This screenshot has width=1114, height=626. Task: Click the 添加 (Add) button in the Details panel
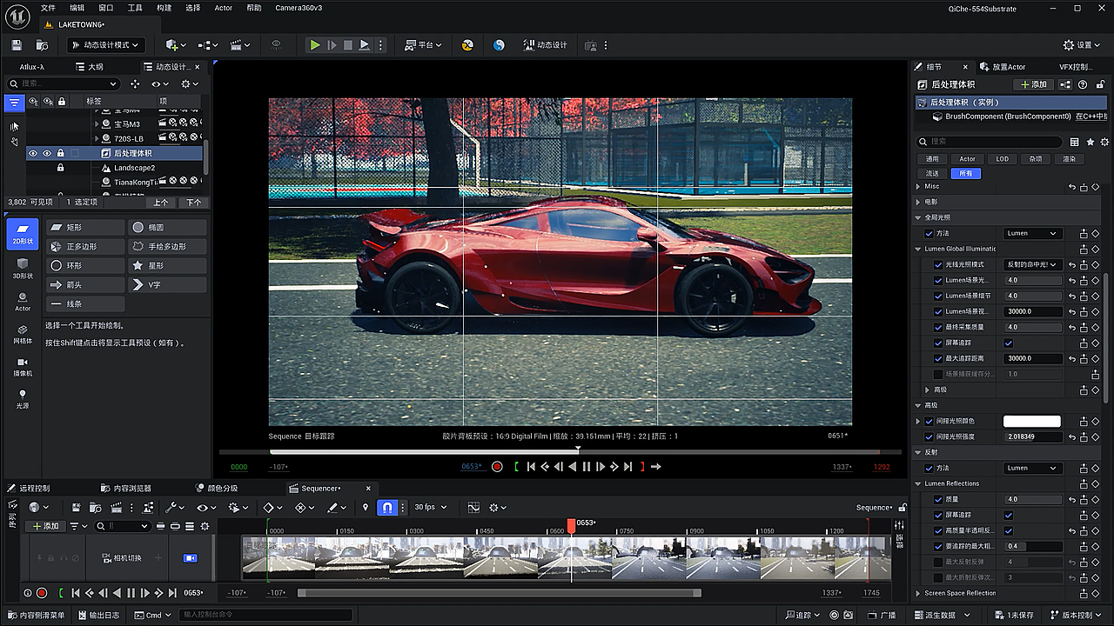pos(1033,84)
